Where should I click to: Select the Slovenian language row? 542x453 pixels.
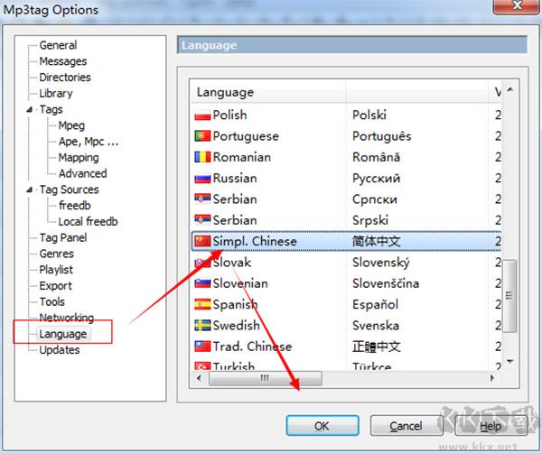346,283
